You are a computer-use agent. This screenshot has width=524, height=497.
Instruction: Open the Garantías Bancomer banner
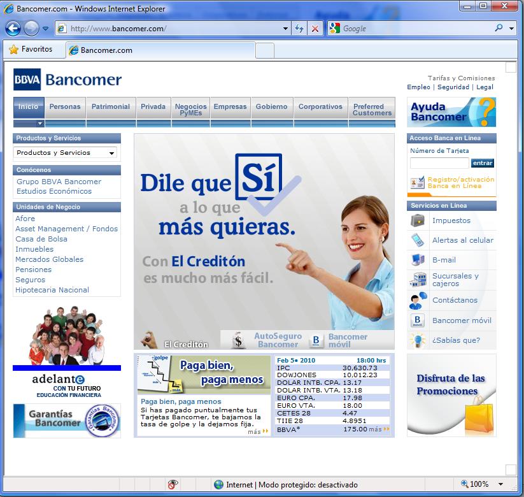[x=67, y=421]
